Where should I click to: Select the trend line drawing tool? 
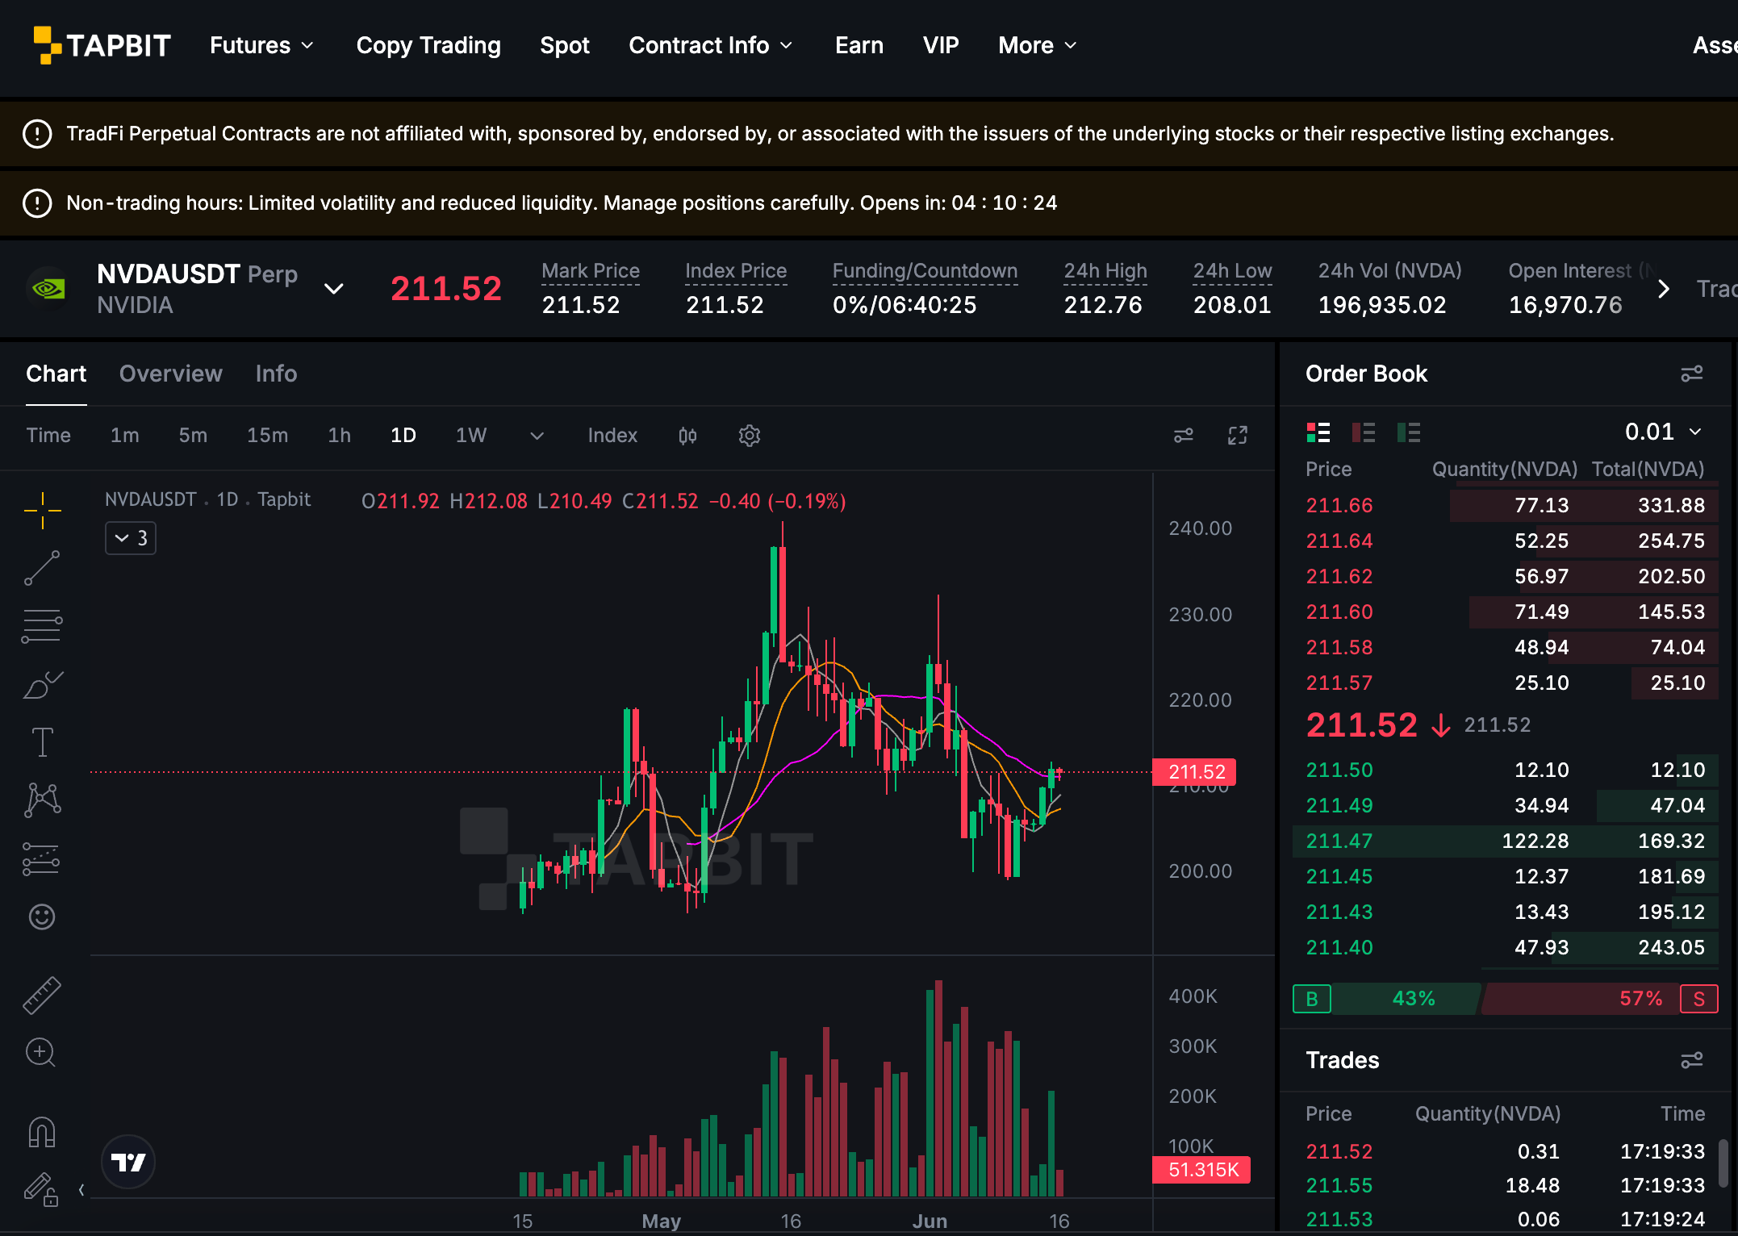pyautogui.click(x=42, y=568)
